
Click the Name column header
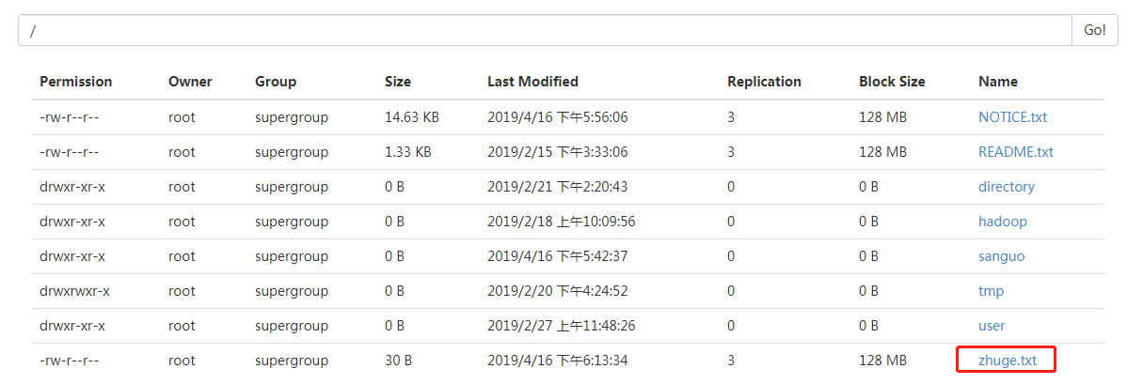[998, 82]
